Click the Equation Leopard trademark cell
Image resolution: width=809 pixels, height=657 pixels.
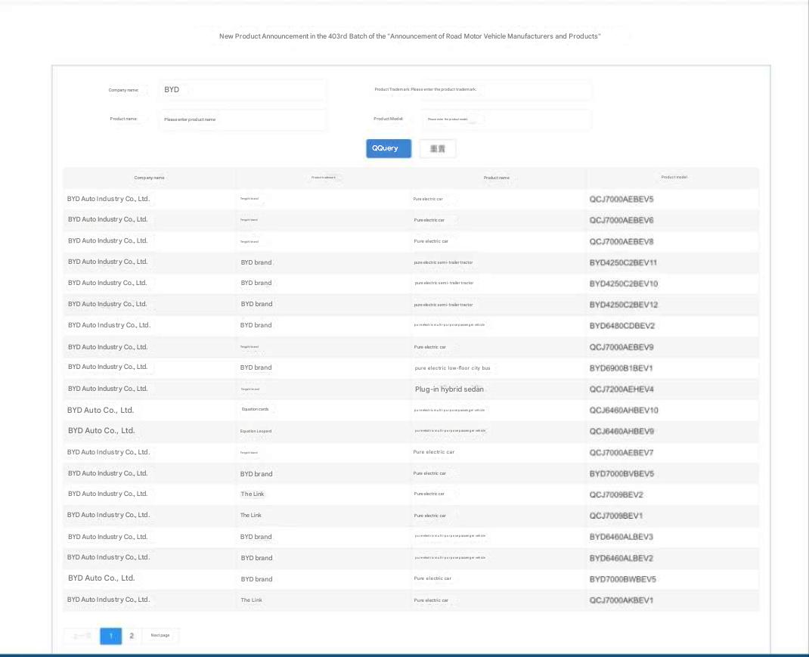point(256,432)
